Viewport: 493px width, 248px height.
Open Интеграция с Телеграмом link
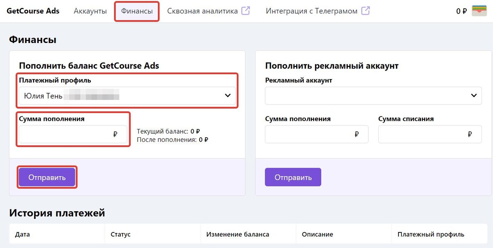[311, 11]
